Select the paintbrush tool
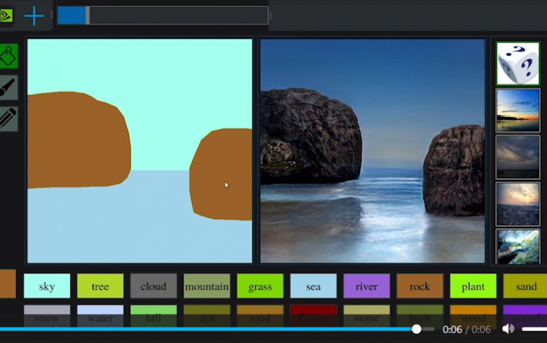The image size is (547, 343). click(8, 87)
